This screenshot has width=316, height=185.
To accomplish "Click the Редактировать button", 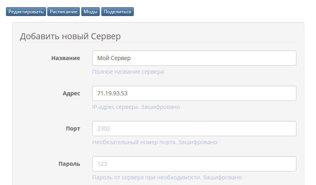I will tap(26, 12).
